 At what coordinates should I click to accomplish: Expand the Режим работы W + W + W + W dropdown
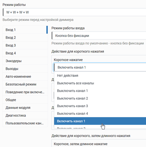pyautogui.click(x=74, y=12)
